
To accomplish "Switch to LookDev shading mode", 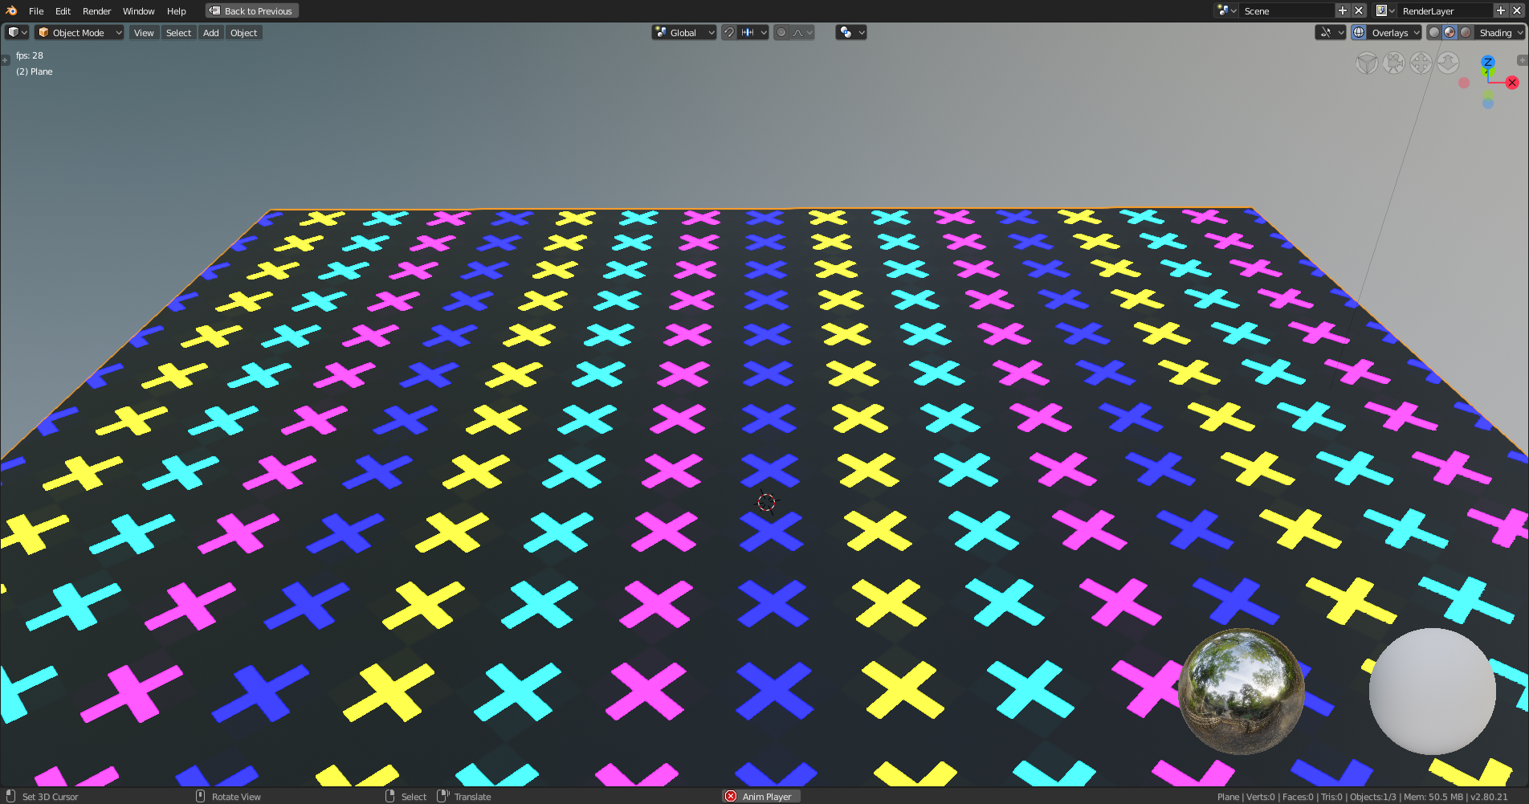I will (1449, 33).
